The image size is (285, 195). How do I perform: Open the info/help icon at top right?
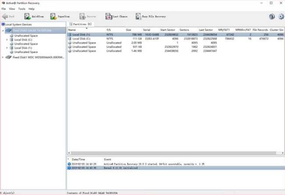click(272, 17)
